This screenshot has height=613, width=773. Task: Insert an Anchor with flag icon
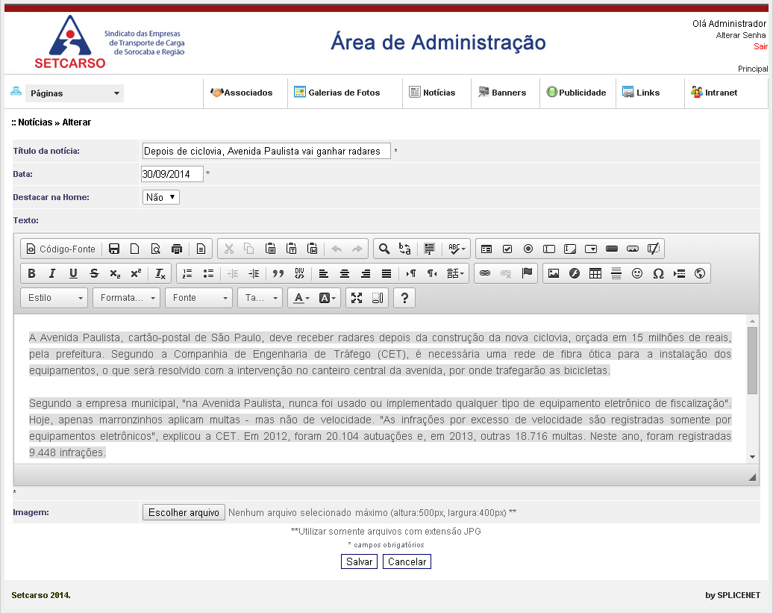pos(527,273)
